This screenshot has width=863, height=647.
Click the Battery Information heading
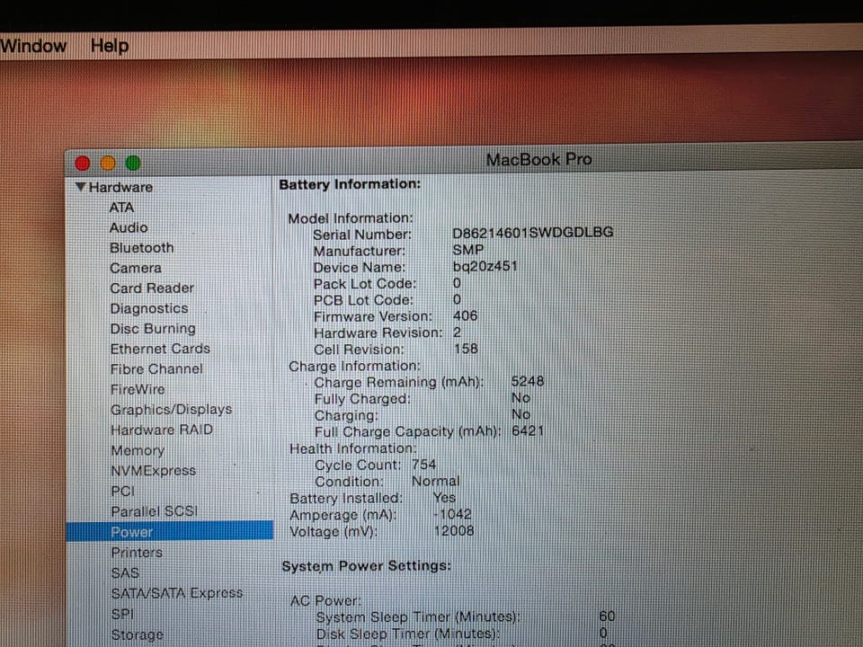click(x=350, y=184)
